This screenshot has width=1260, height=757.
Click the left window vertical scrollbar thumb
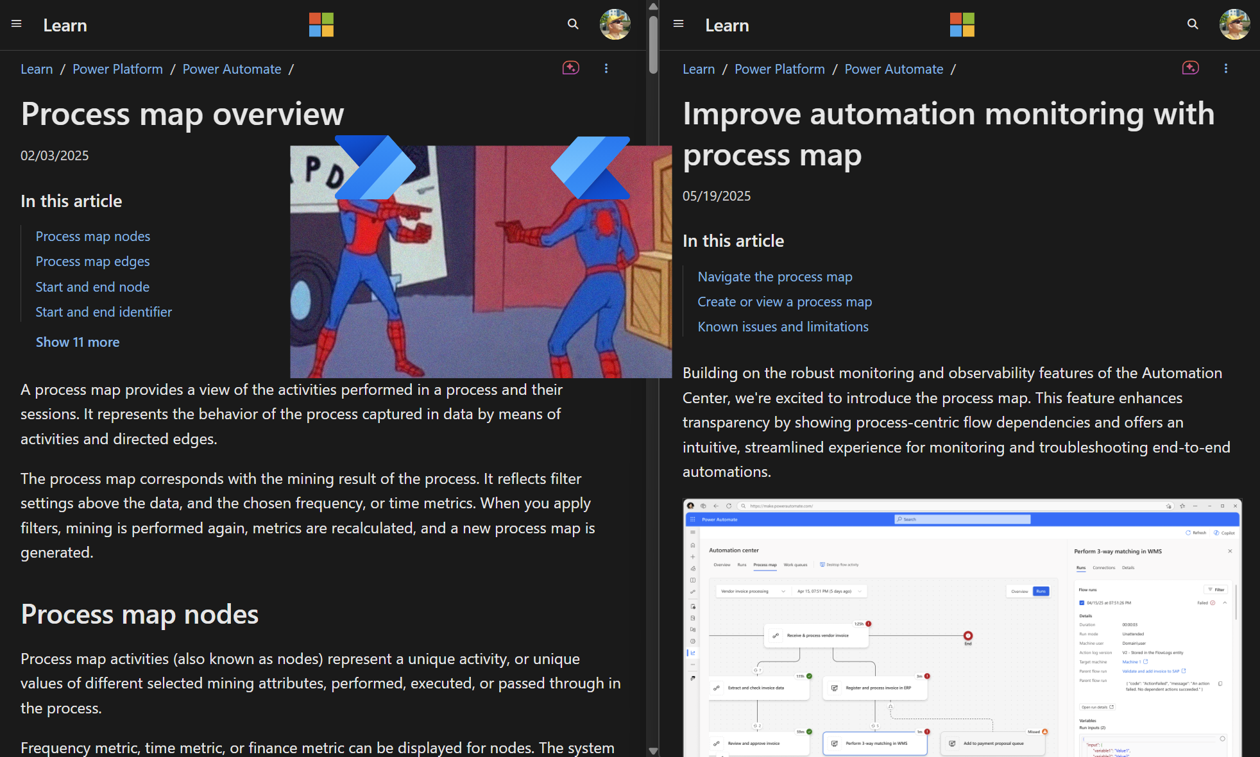coord(653,44)
